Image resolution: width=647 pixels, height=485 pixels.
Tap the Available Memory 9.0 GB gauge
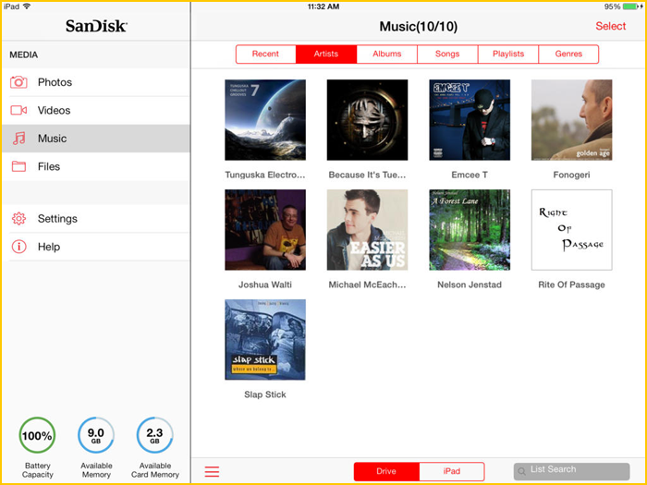pyautogui.click(x=96, y=435)
